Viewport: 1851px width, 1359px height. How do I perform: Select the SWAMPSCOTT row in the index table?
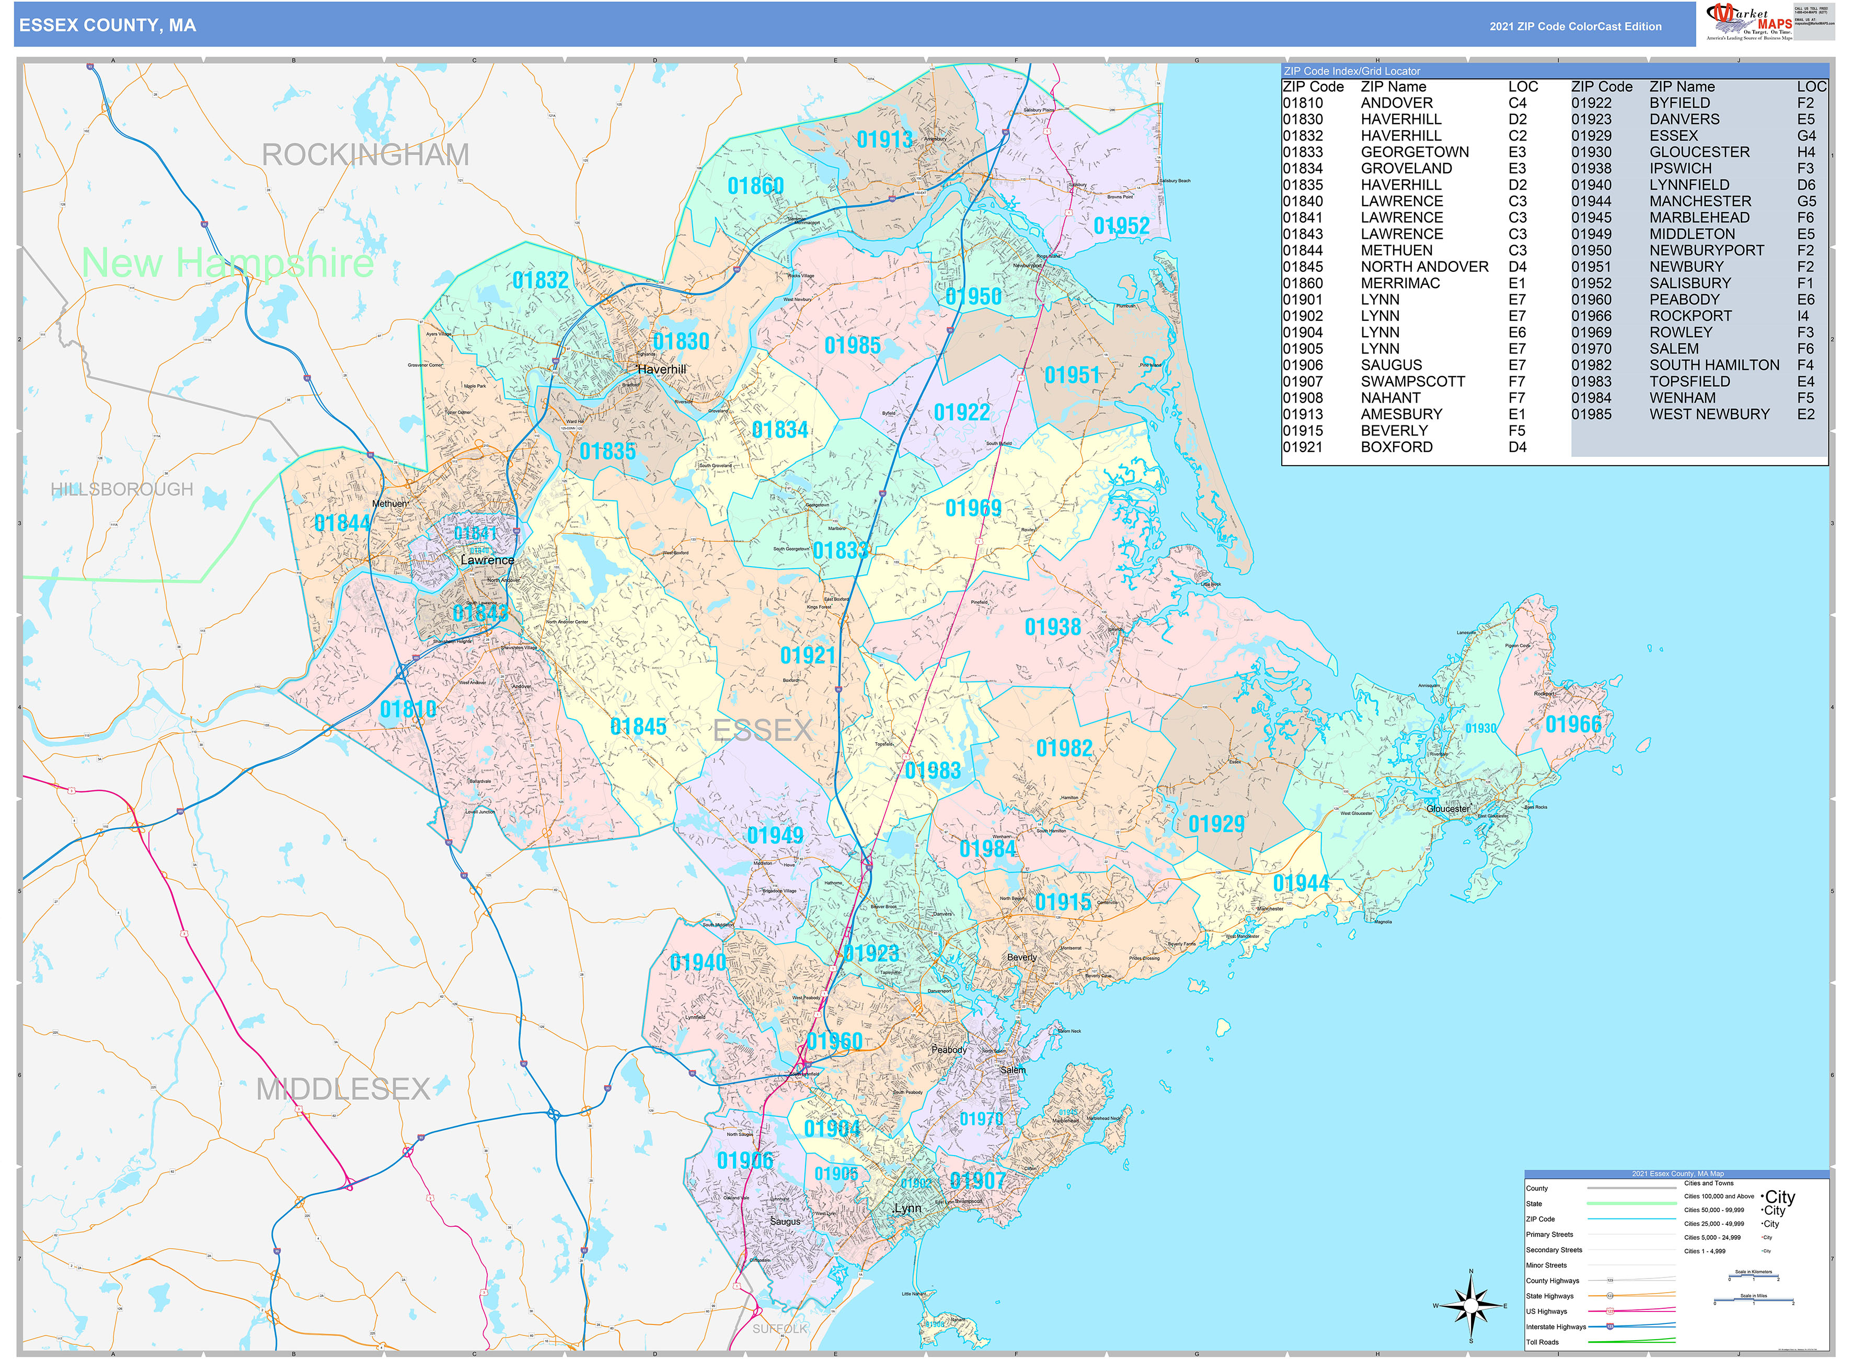(x=1405, y=382)
